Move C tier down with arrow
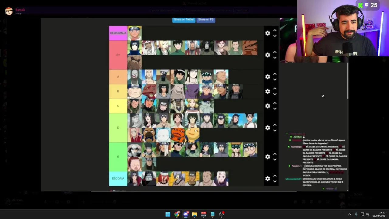 click(x=275, y=109)
